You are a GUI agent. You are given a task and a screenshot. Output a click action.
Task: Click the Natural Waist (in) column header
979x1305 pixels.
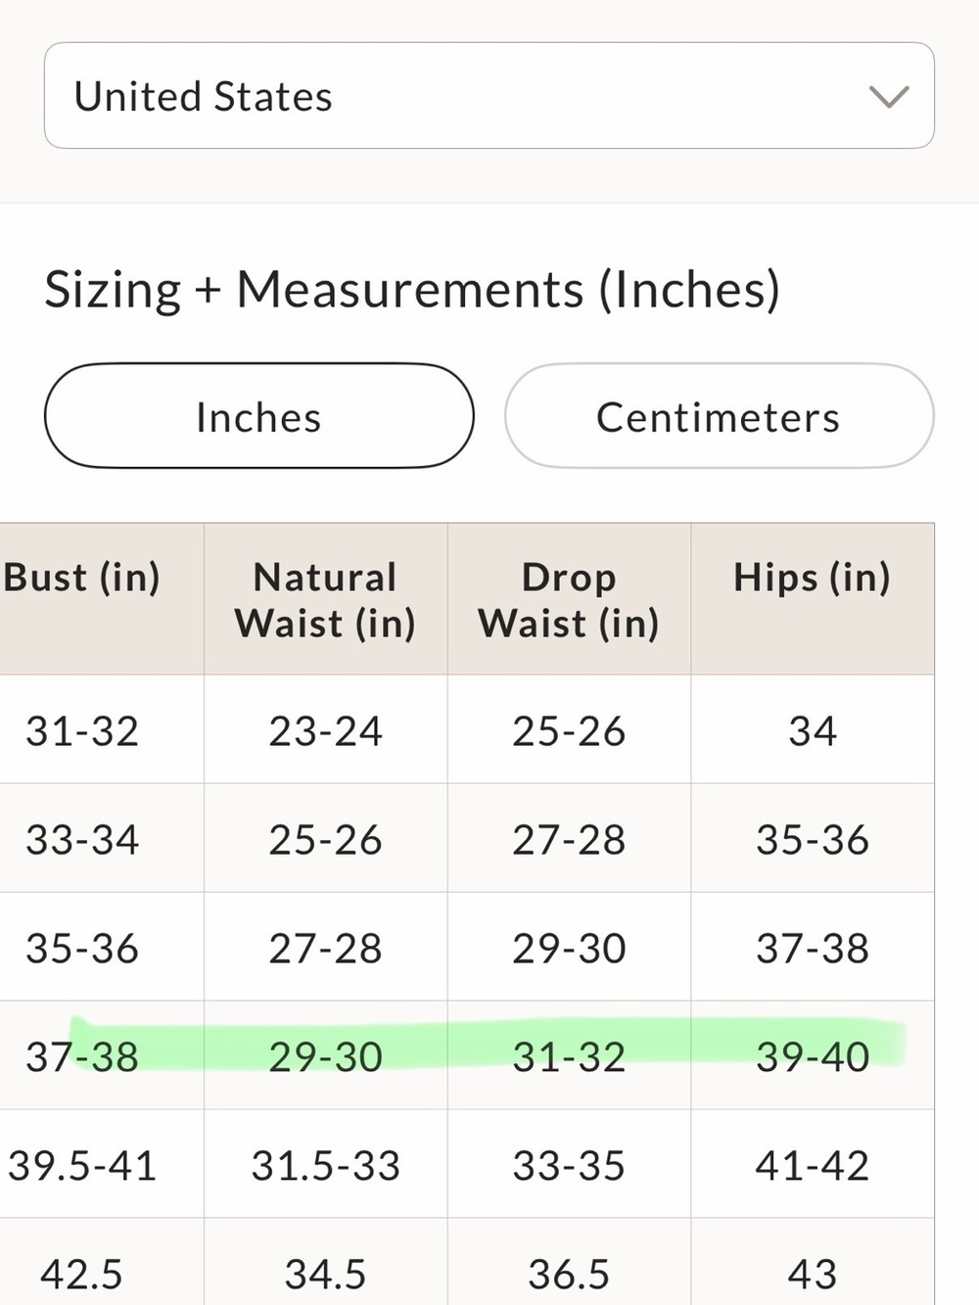click(325, 599)
